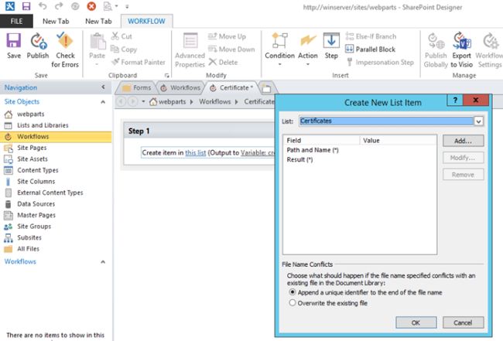Screen dimensions: 503x341
Task: Open the FILE menu tab
Action: click(x=16, y=21)
